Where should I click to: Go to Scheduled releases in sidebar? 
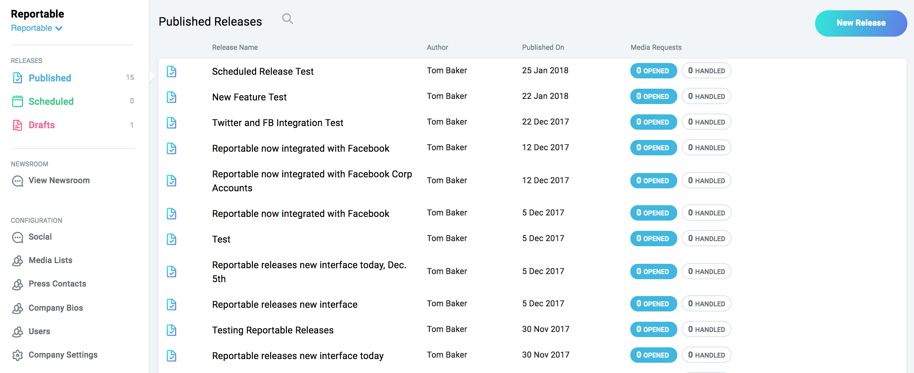(x=51, y=101)
